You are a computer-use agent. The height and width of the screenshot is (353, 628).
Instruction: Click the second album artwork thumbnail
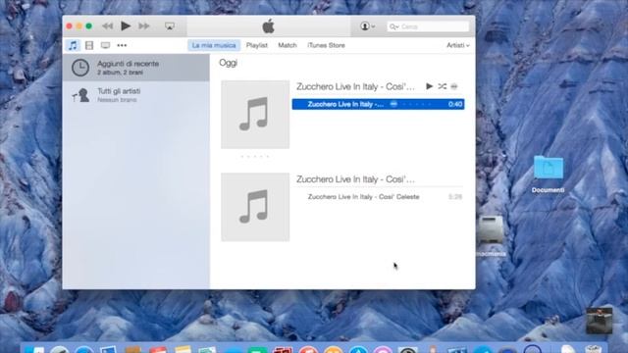coord(255,207)
